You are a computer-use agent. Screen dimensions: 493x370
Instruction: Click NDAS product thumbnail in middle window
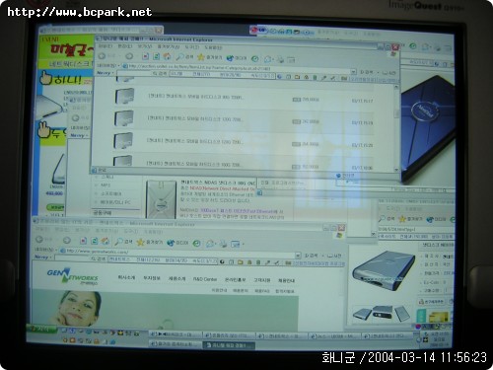161,199
